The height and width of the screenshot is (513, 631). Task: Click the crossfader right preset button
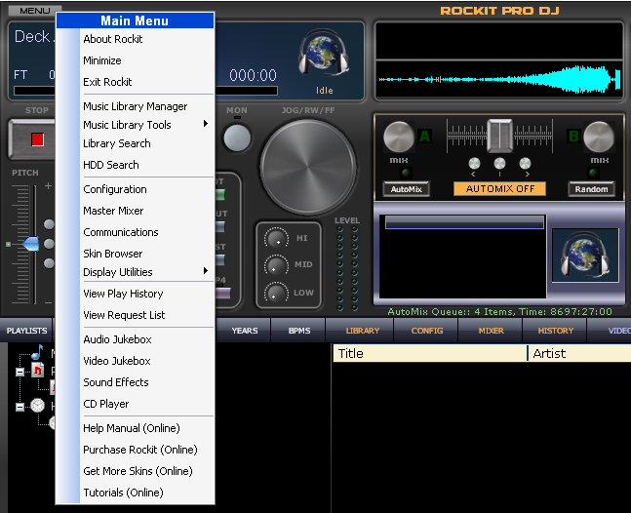[525, 163]
